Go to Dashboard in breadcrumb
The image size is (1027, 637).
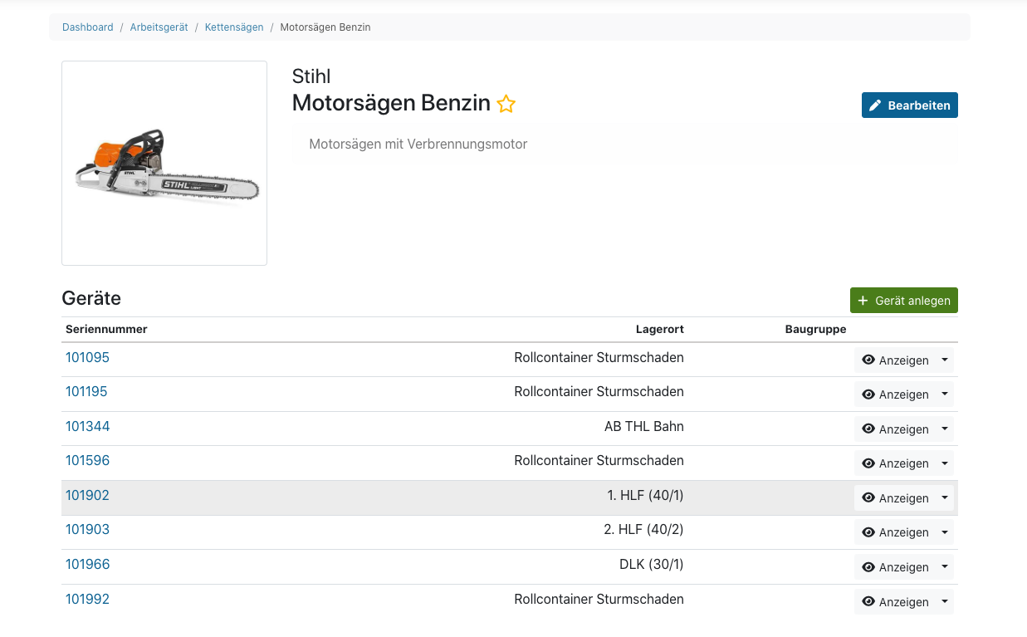pos(88,27)
